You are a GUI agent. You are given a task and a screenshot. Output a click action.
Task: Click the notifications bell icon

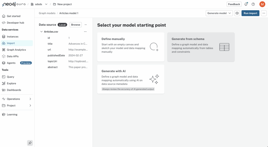pyautogui.click(x=246, y=4)
